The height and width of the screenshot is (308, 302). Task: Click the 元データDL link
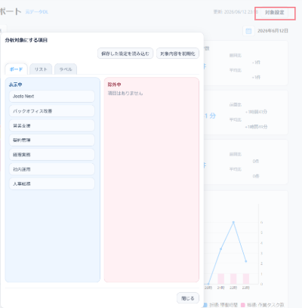37,12
